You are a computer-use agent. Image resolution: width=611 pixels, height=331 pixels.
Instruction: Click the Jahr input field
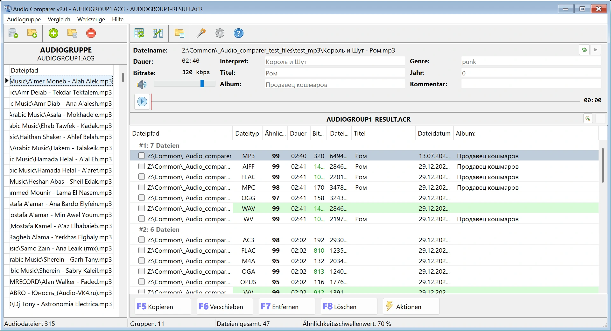[x=531, y=73]
